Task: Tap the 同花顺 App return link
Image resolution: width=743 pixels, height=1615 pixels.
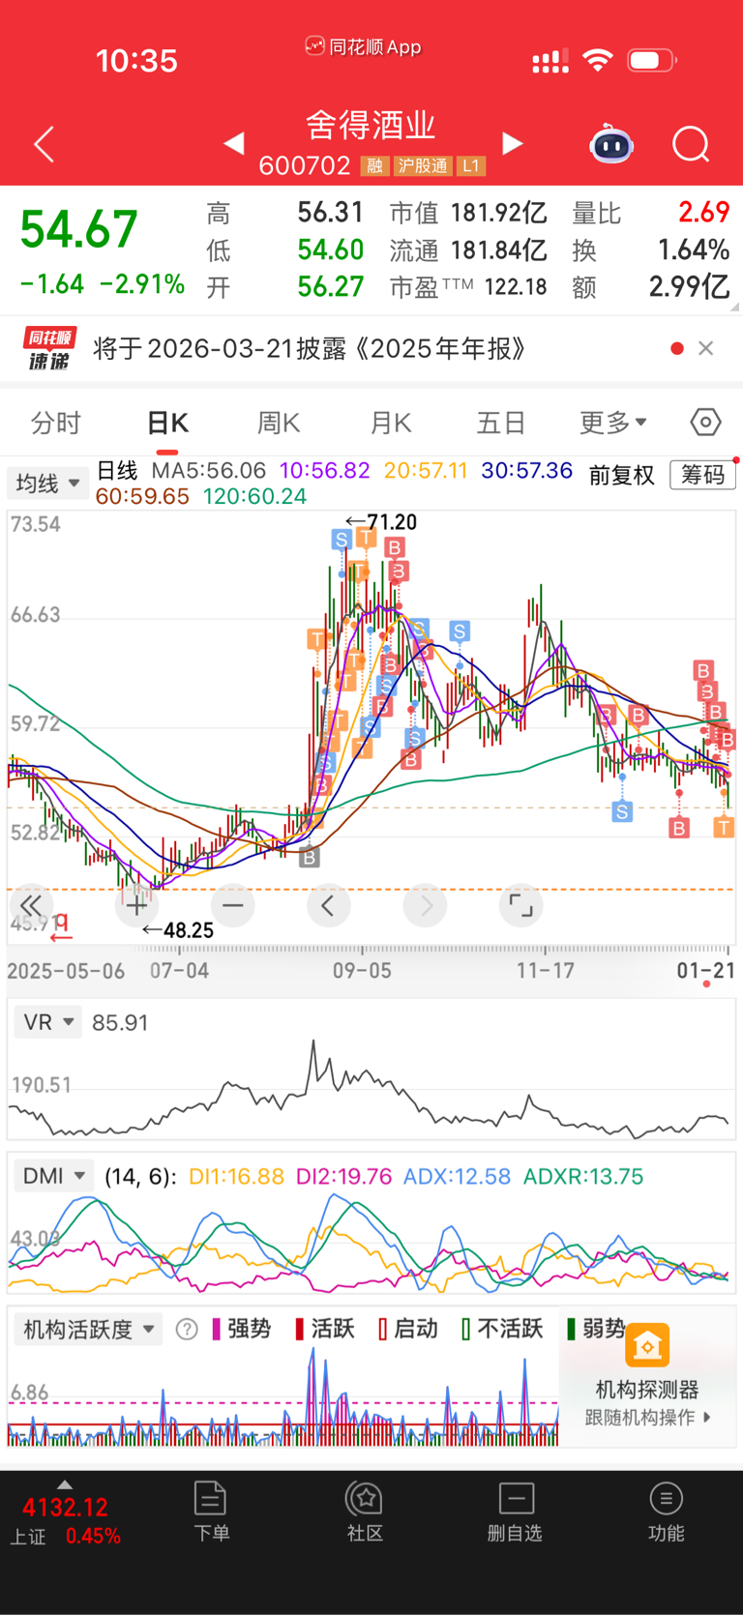Action: 364,46
